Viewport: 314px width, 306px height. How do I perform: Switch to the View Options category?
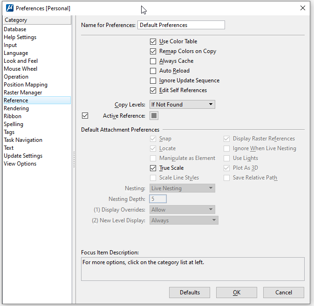pyautogui.click(x=20, y=164)
